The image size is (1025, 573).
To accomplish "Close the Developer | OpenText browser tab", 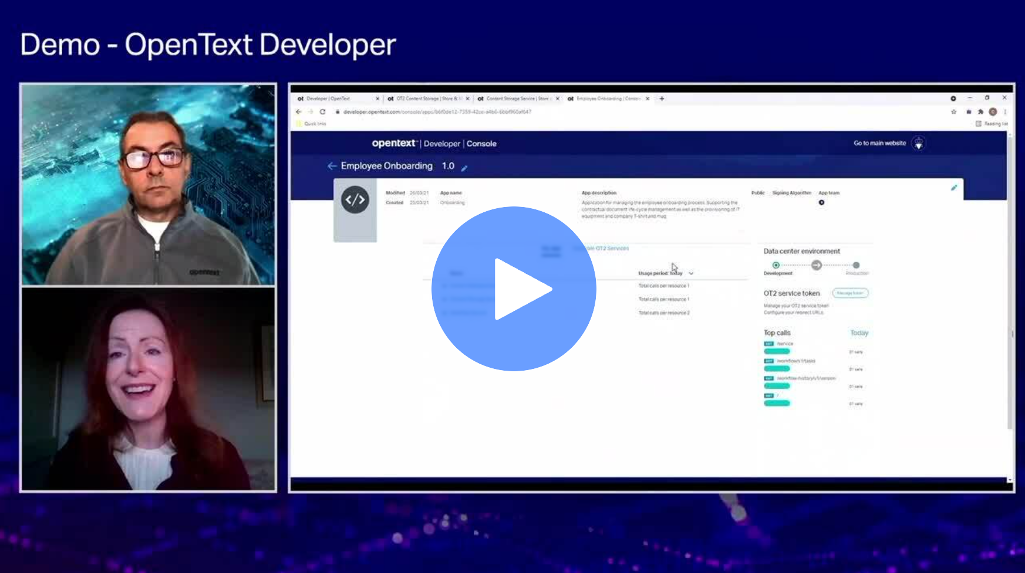I will 377,99.
